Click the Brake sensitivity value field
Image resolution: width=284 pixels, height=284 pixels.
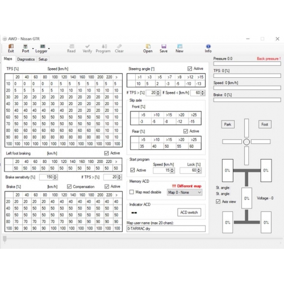click(x=47, y=177)
